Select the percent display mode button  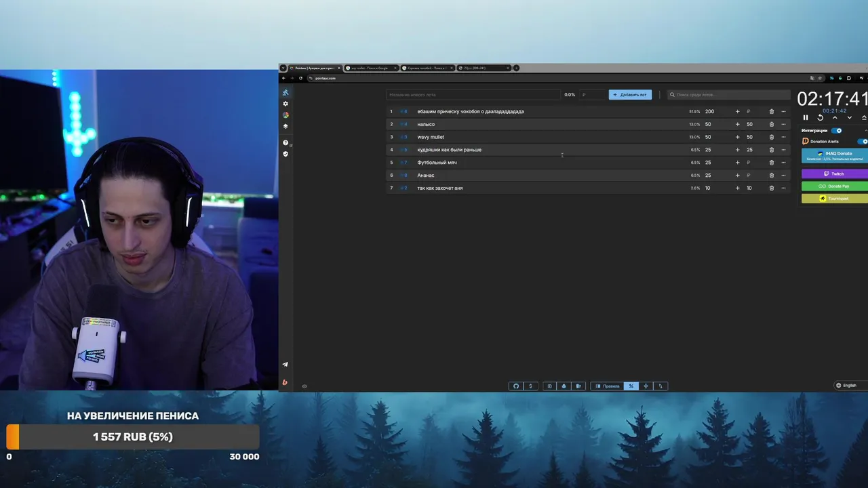pos(631,386)
